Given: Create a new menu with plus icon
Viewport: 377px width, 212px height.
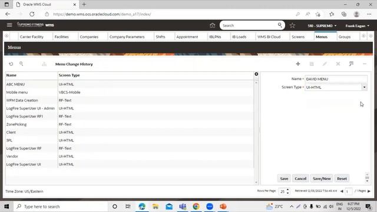Looking at the screenshot, I should point(298,64).
